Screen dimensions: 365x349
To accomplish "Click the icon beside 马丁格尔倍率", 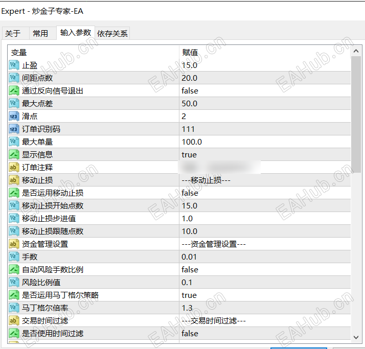I will pos(14,308).
